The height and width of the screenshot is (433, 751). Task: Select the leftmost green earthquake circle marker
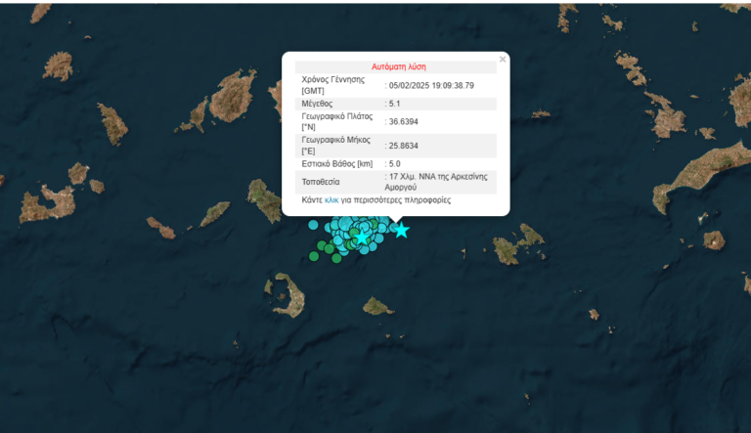point(314,257)
